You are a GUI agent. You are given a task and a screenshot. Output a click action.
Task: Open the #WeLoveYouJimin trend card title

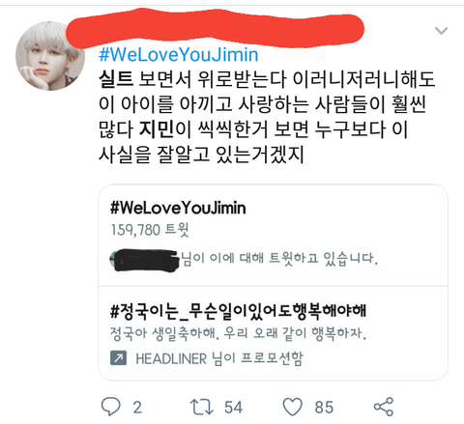pos(178,208)
